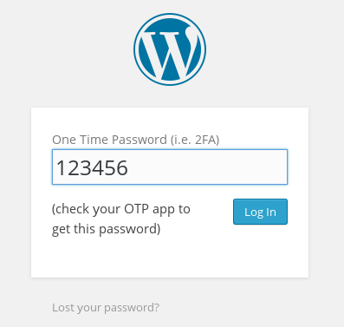Click the check your OTP app hint text

[121, 219]
